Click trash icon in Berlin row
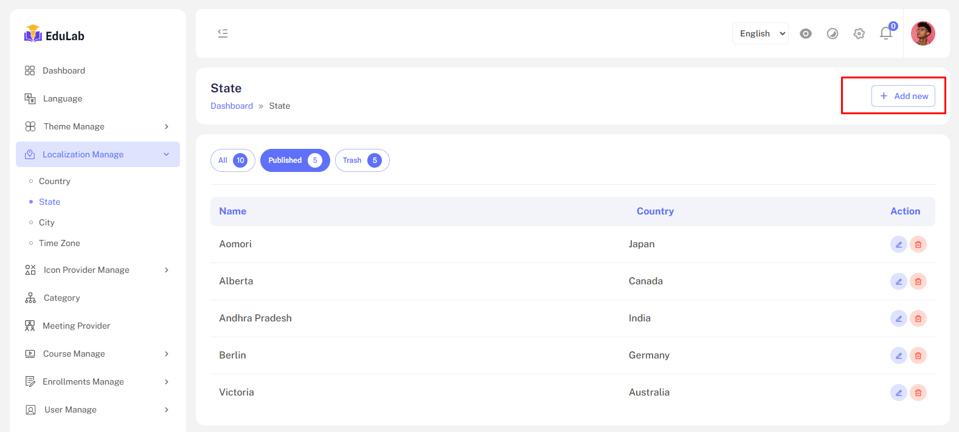This screenshot has height=432, width=959. click(918, 355)
